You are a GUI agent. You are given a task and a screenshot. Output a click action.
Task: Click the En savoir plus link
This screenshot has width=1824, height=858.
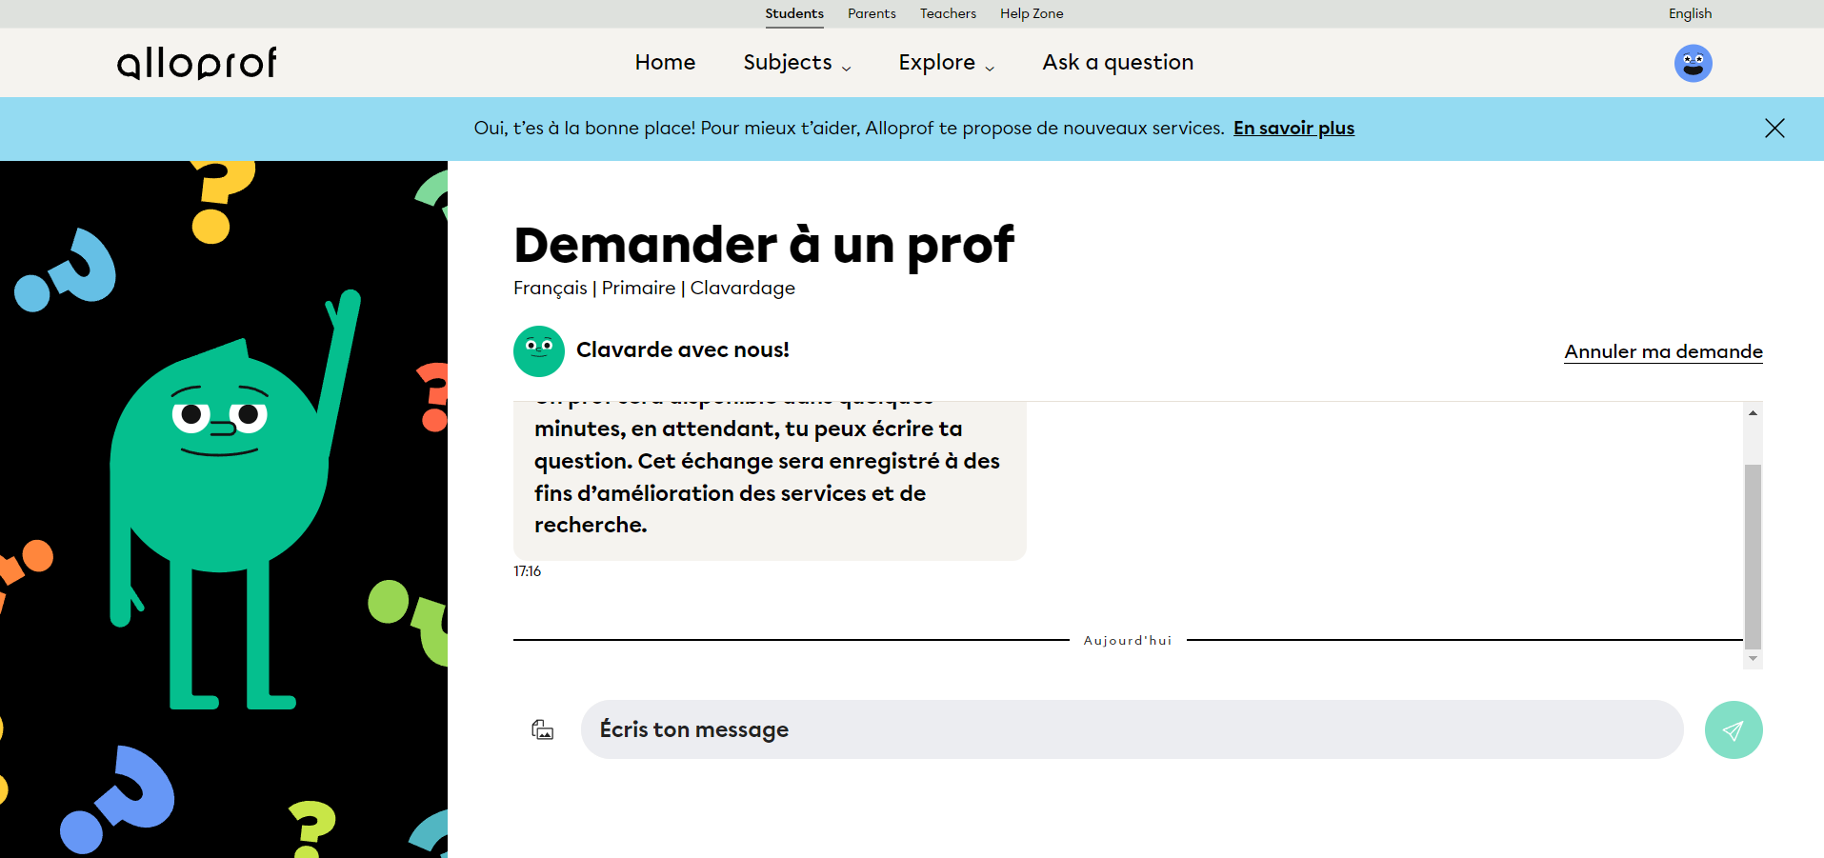click(x=1293, y=129)
